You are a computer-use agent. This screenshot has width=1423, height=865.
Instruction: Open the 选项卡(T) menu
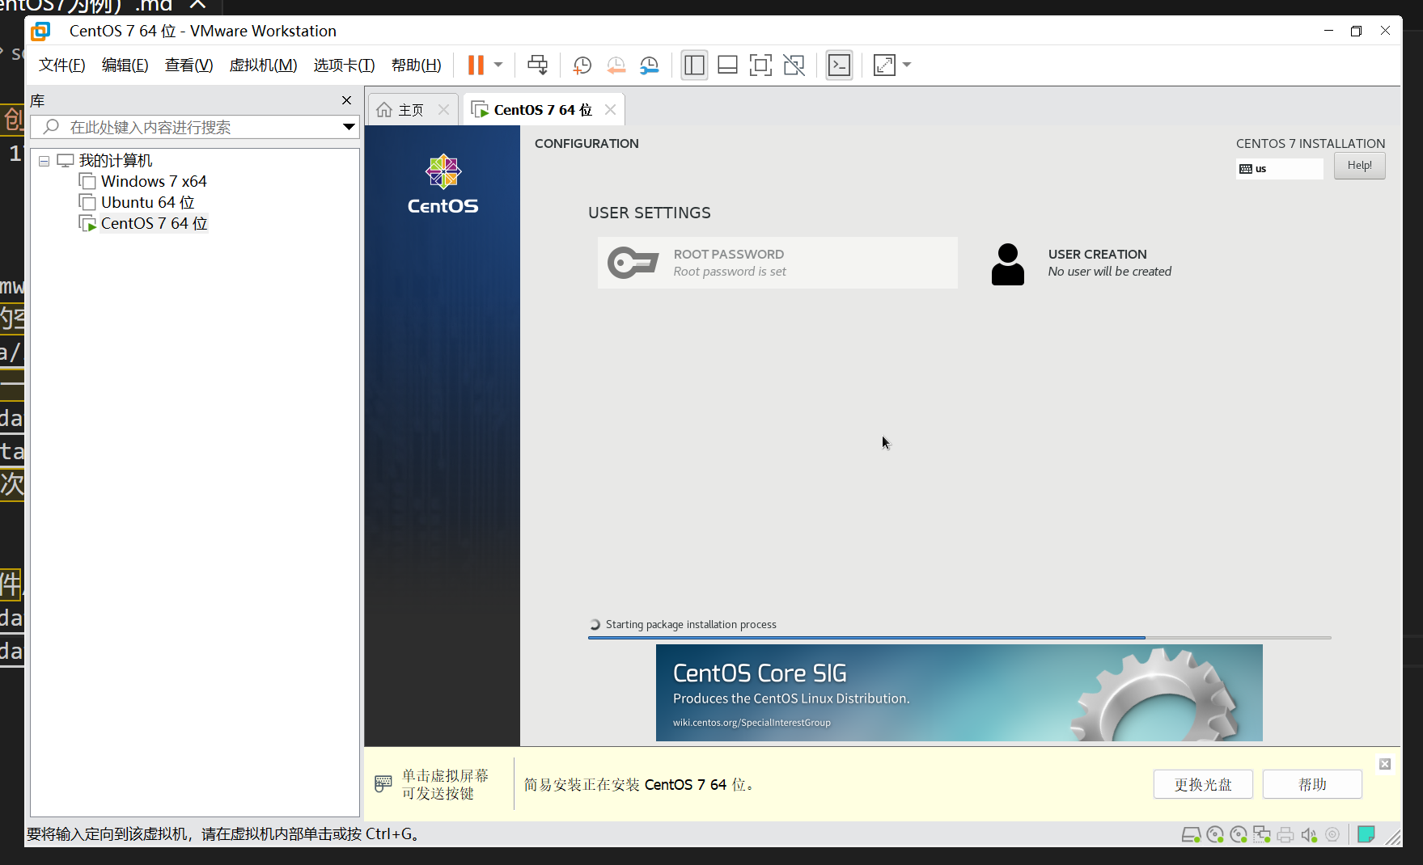344,65
